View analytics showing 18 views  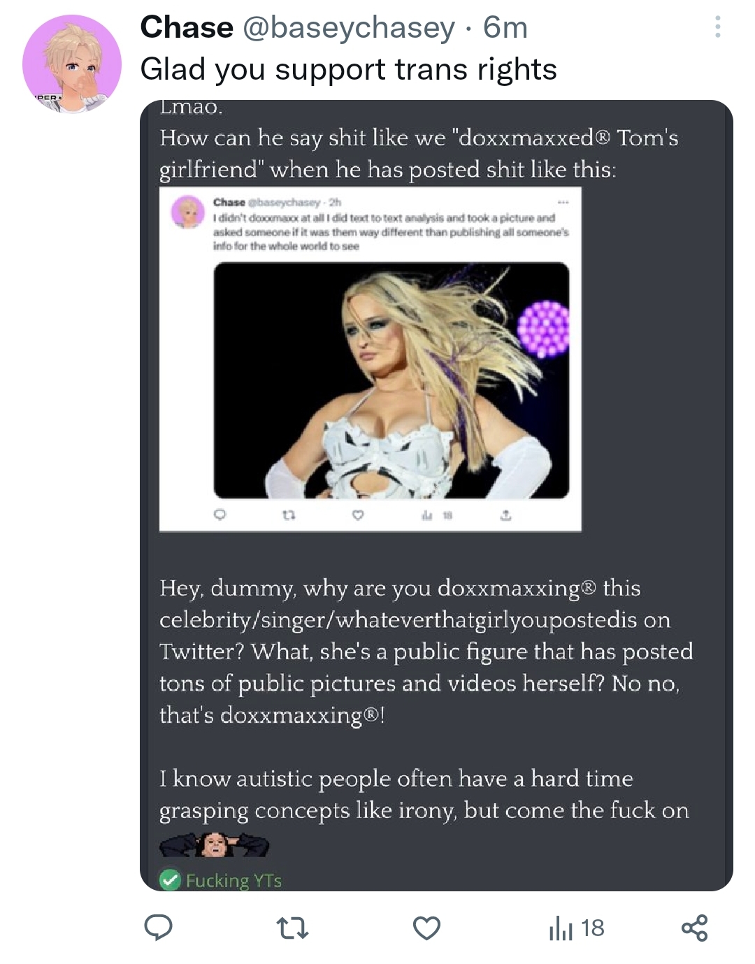point(576,928)
